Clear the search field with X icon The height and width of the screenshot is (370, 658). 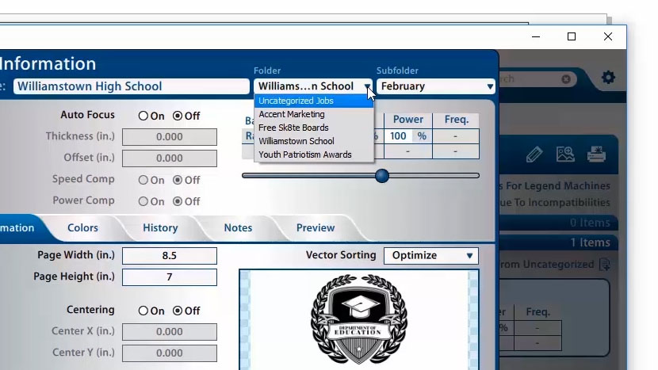[566, 79]
